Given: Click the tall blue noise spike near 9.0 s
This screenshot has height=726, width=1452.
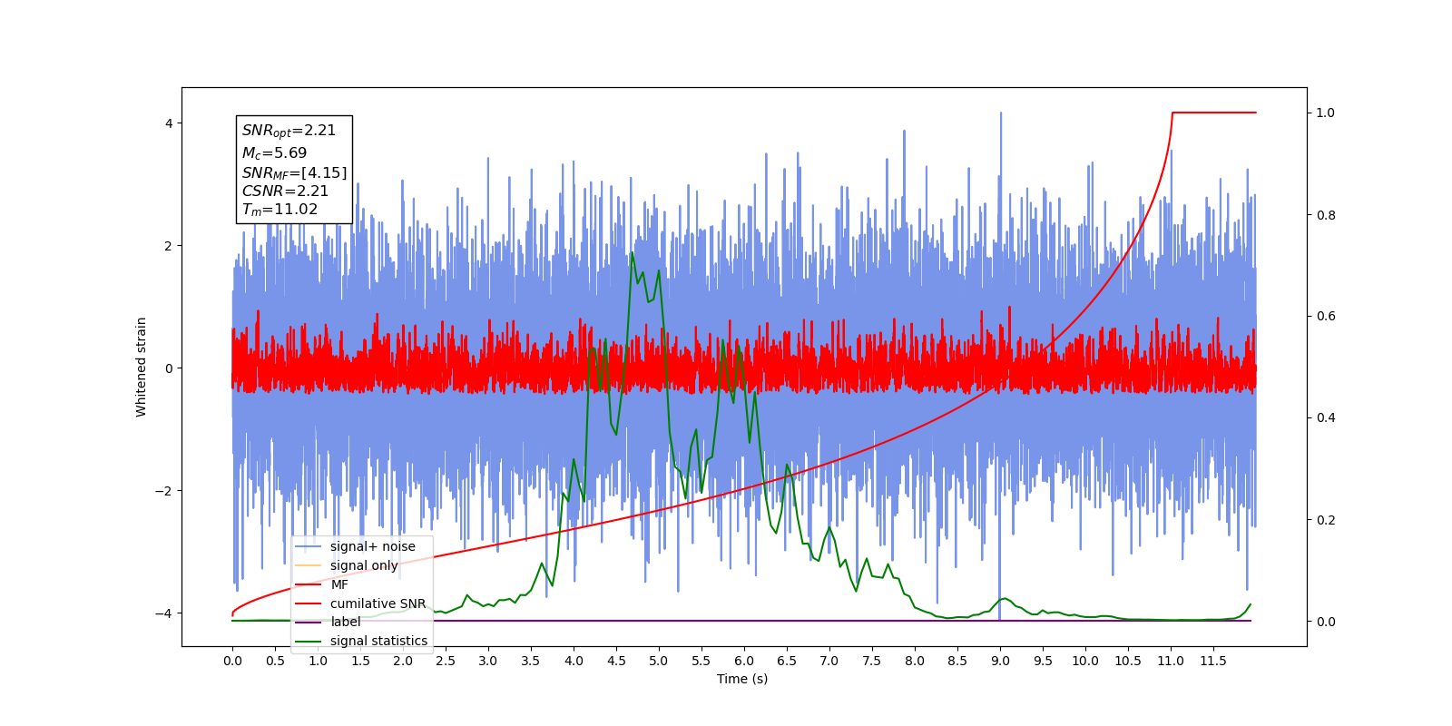Looking at the screenshot, I should [1001, 145].
